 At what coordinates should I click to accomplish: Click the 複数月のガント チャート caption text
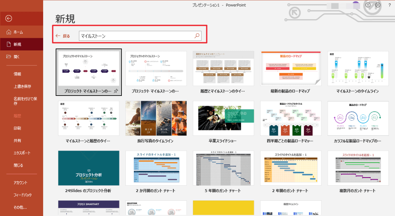pyautogui.click(x=357, y=191)
